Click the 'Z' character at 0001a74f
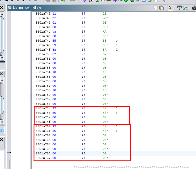 tap(117, 50)
